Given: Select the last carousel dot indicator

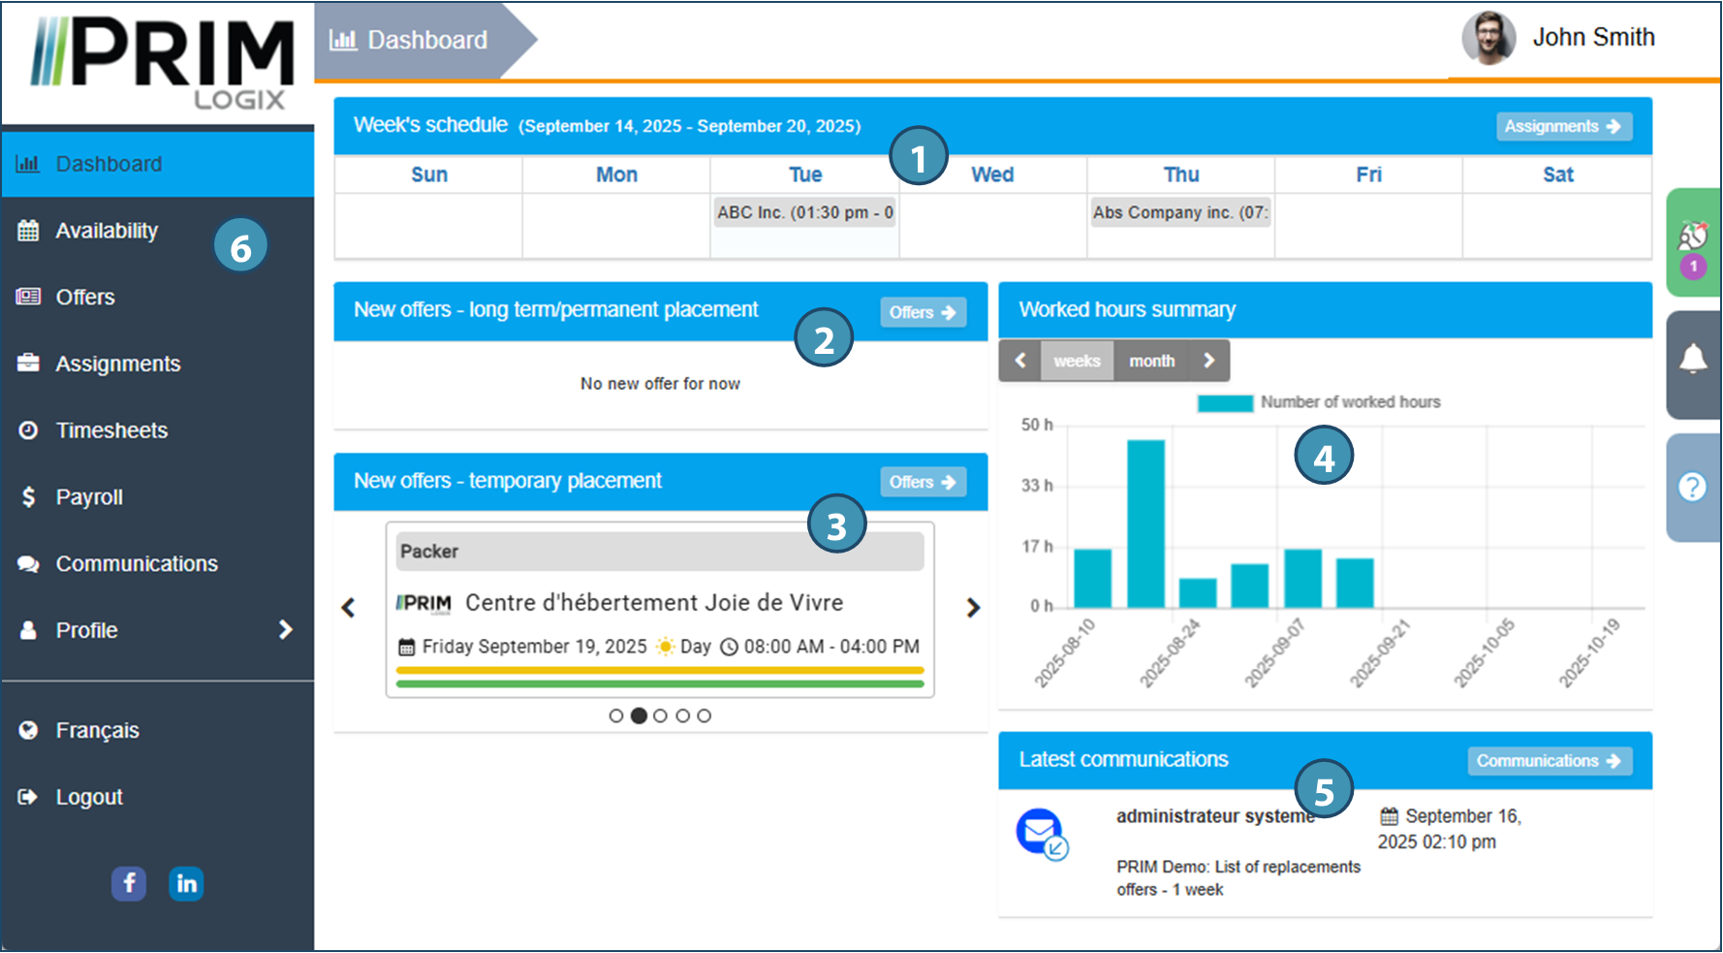Looking at the screenshot, I should pos(705,715).
